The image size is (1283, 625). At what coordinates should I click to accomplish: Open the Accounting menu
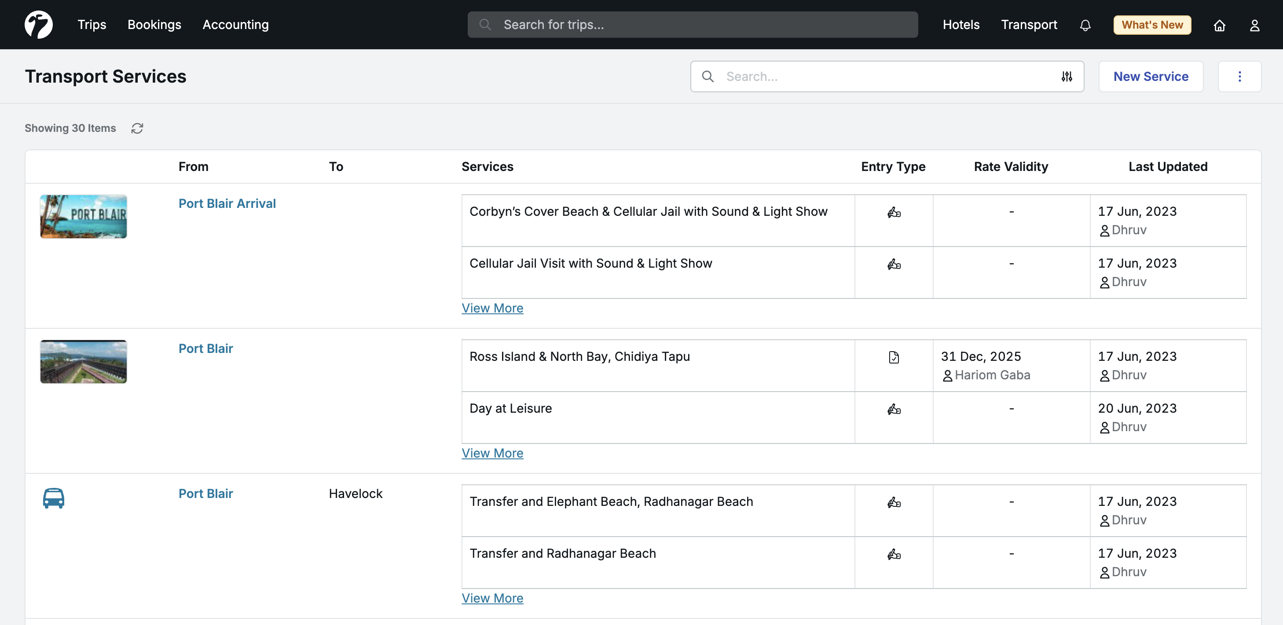click(235, 24)
